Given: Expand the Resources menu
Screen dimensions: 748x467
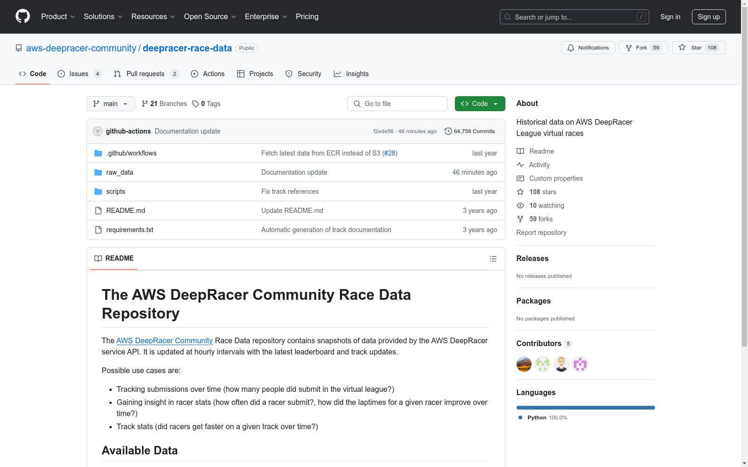Looking at the screenshot, I should [x=153, y=17].
